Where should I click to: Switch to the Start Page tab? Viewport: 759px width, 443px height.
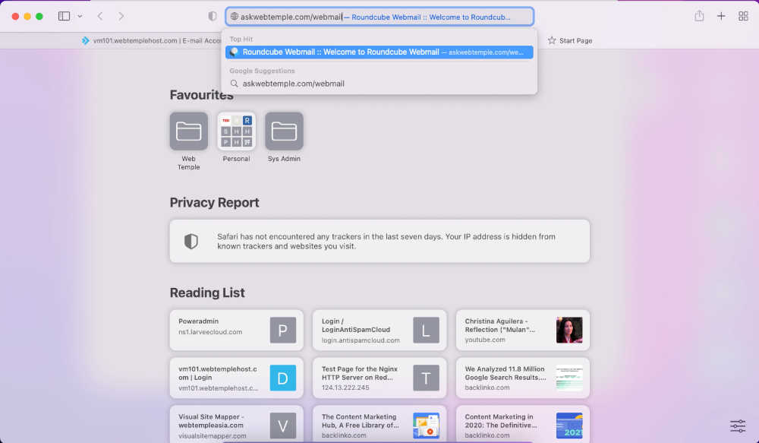(570, 41)
